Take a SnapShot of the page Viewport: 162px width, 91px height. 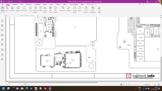pos(12,9)
